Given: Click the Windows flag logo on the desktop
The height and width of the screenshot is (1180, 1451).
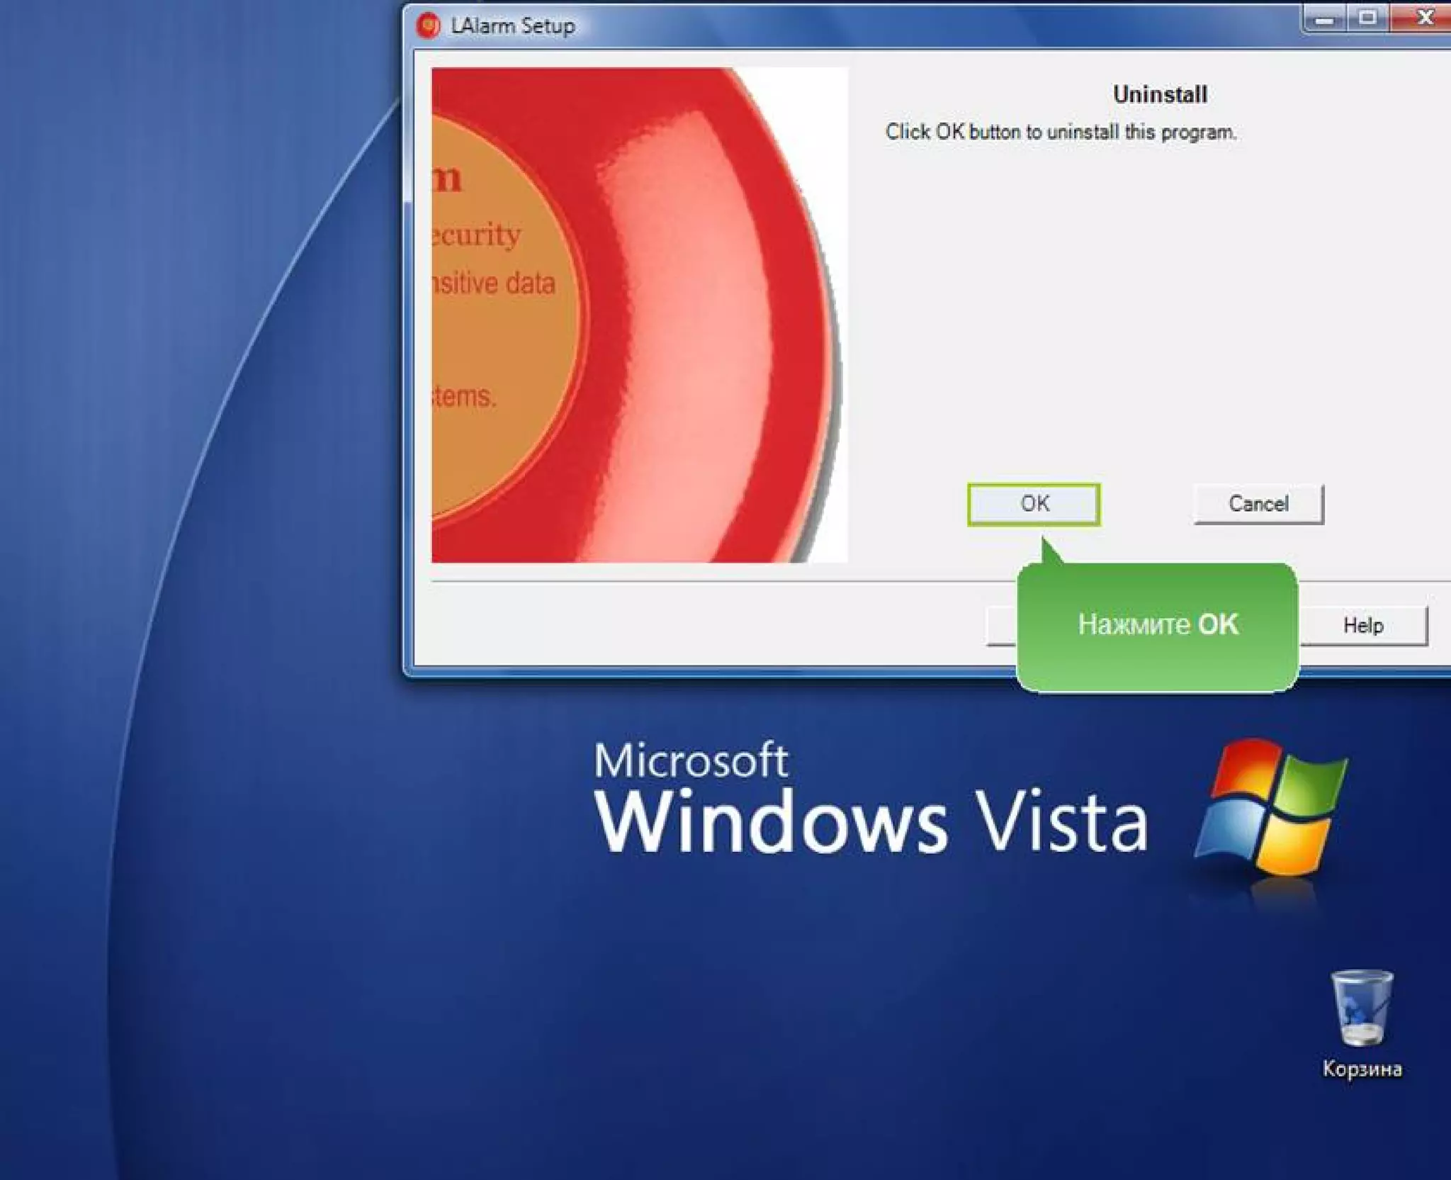Looking at the screenshot, I should tap(1272, 808).
